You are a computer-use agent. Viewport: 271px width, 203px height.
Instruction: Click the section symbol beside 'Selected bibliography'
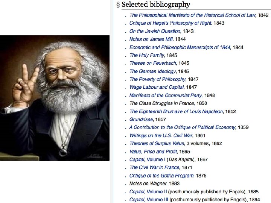118,5
